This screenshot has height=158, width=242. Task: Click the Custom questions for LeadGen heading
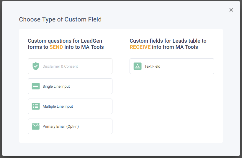(65, 41)
